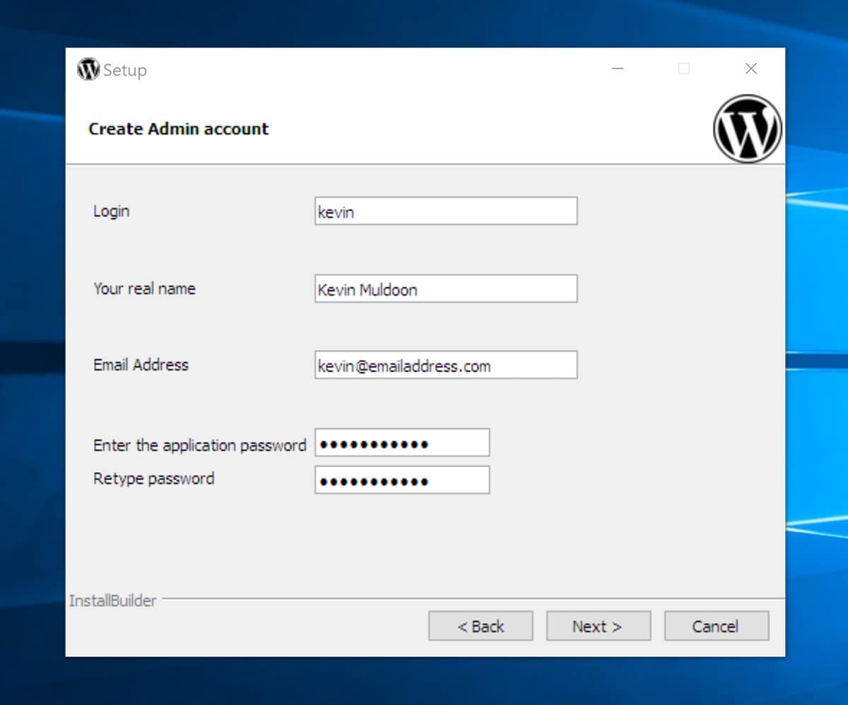The height and width of the screenshot is (705, 848).
Task: Click the 'InstallBuilder' text
Action: coord(112,601)
